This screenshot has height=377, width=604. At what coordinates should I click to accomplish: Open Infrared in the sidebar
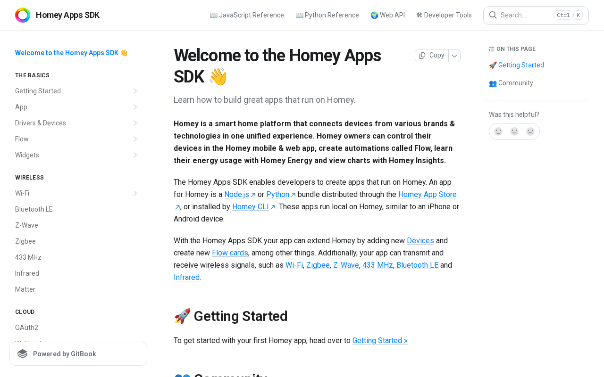pyautogui.click(x=27, y=273)
